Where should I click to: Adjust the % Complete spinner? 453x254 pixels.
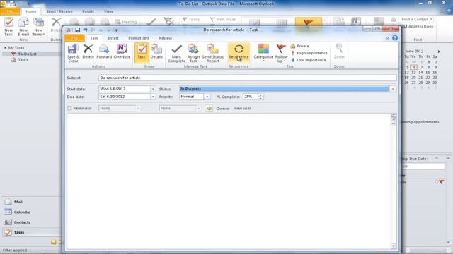(x=260, y=97)
